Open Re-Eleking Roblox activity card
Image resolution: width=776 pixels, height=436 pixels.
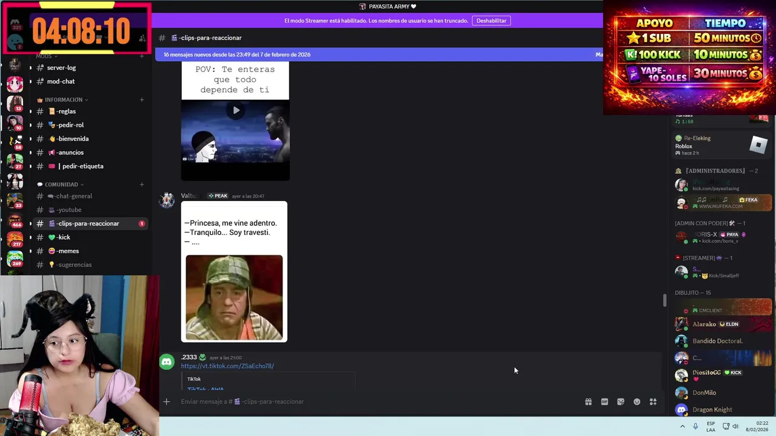[721, 145]
